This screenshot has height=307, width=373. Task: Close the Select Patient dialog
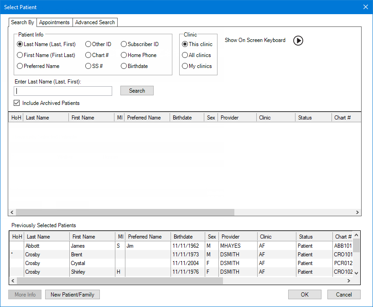[x=365, y=7]
